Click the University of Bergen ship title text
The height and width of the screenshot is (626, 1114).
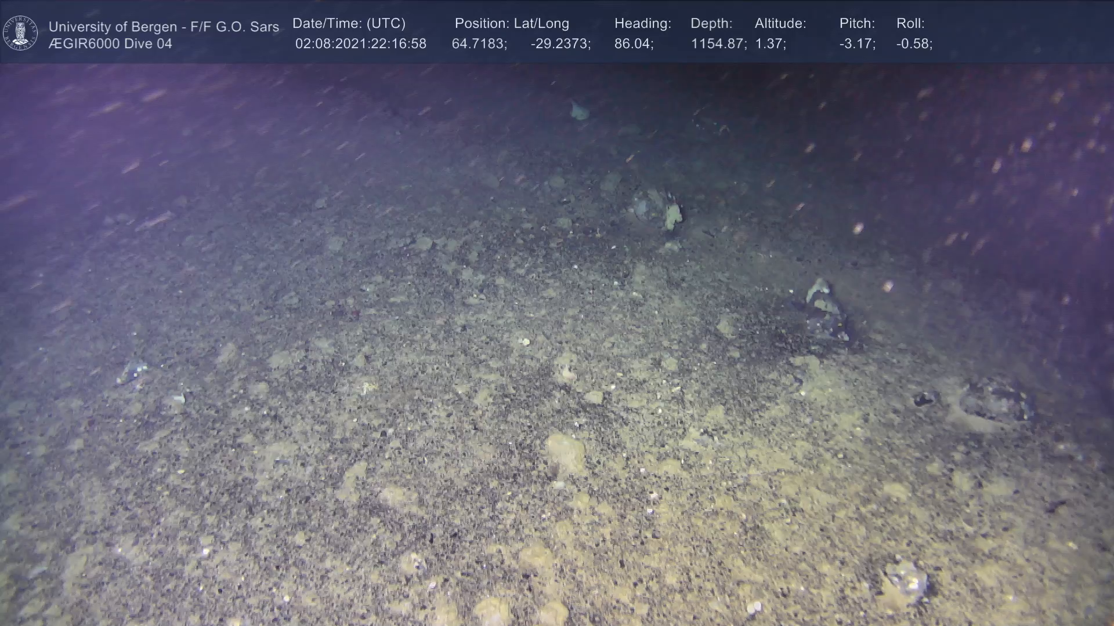[164, 27]
